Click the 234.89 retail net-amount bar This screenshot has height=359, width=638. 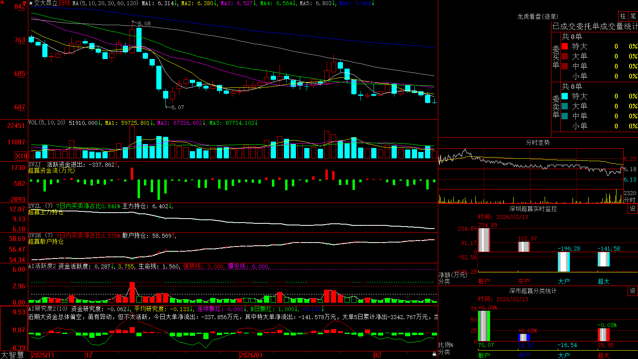point(484,240)
